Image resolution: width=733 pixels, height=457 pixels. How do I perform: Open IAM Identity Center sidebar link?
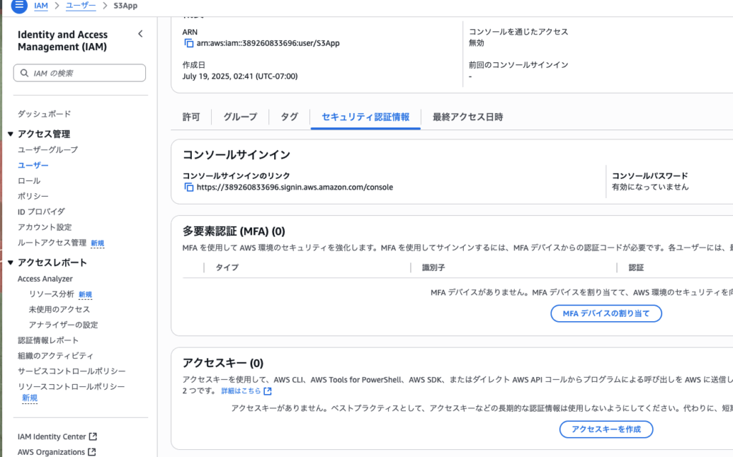point(52,436)
